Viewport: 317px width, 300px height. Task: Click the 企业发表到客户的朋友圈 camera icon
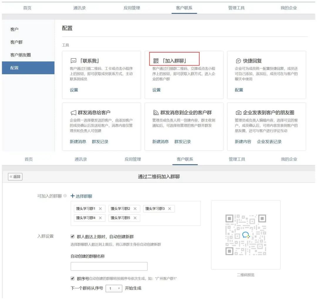[x=238, y=113]
